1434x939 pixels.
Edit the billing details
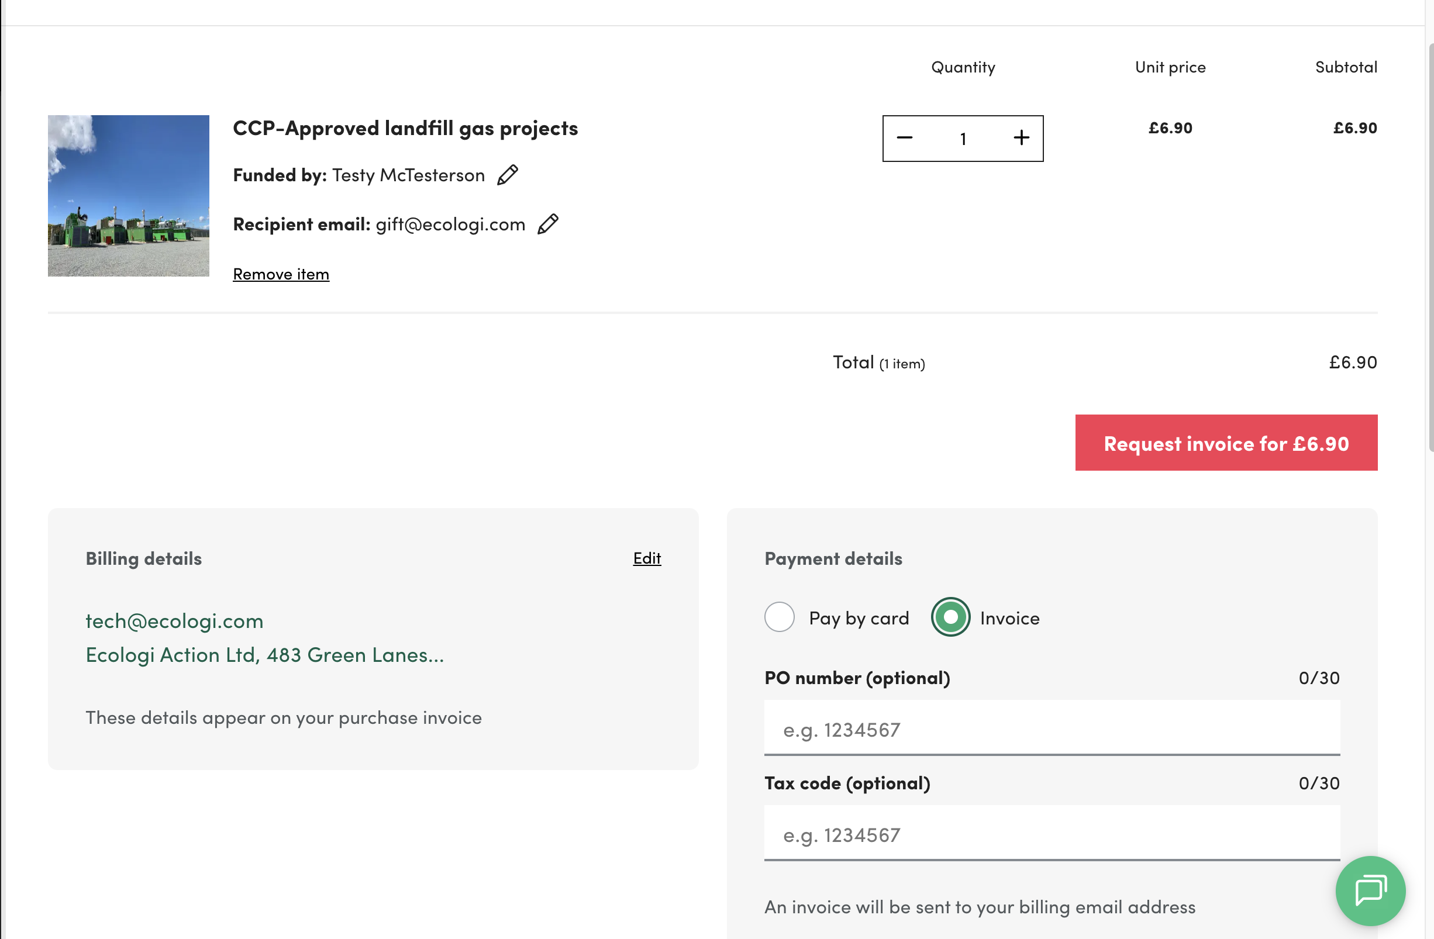(646, 558)
